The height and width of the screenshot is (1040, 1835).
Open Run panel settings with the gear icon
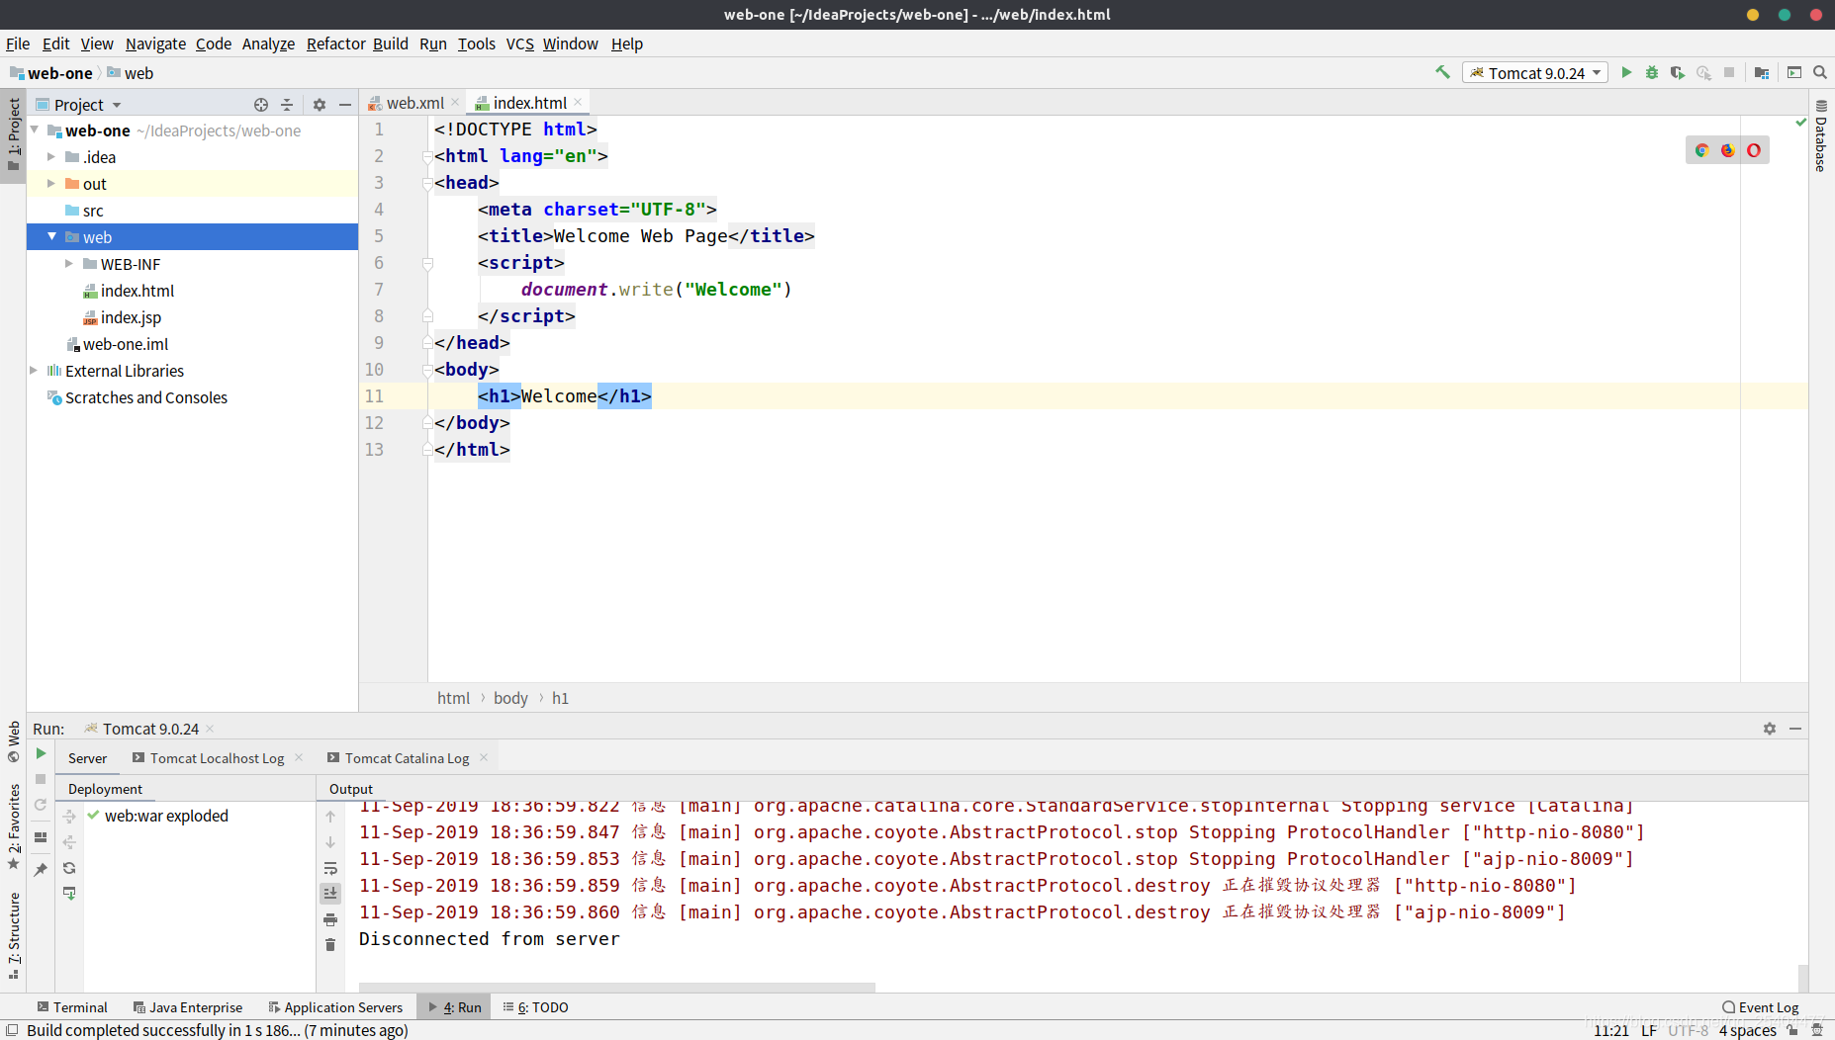click(x=1770, y=729)
